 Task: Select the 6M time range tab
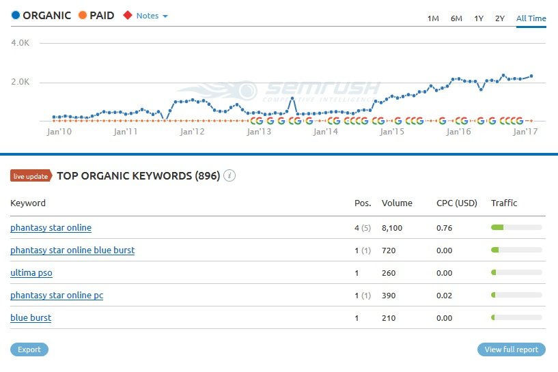point(456,18)
